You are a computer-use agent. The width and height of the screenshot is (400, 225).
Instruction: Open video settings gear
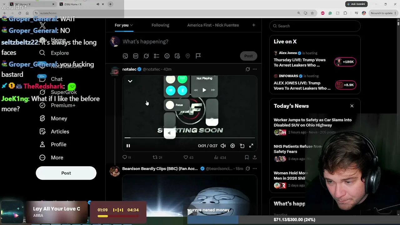pos(232,146)
